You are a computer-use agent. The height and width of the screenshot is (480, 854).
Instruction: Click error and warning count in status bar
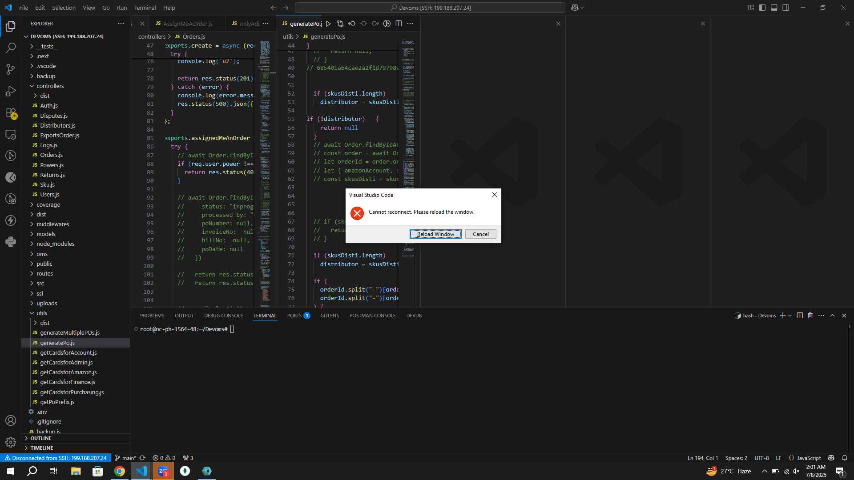[164, 458]
